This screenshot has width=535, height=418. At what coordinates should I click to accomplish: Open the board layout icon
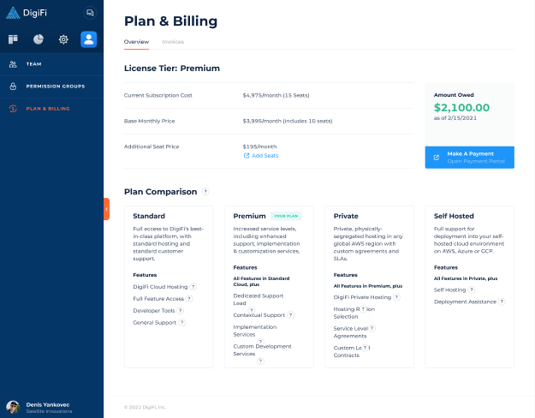[13, 39]
